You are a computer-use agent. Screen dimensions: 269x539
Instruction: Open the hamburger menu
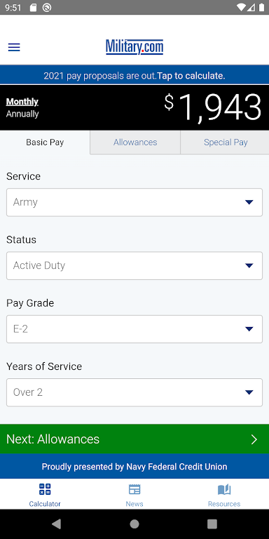tap(14, 48)
